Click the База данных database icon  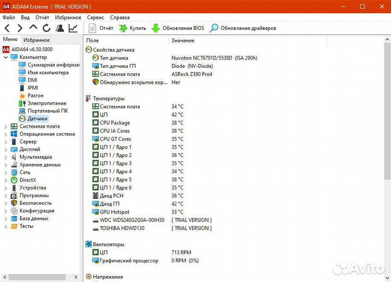point(14,218)
